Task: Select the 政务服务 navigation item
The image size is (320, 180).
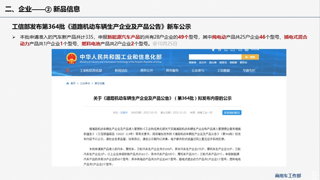Action: coord(172,70)
